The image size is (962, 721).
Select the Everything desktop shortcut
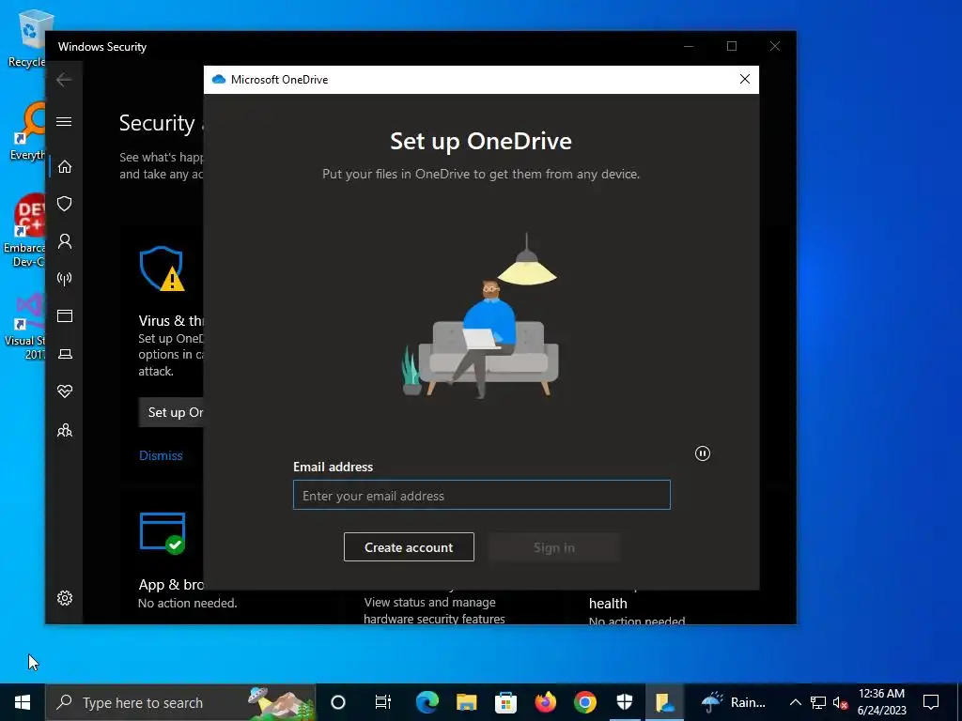tap(27, 130)
